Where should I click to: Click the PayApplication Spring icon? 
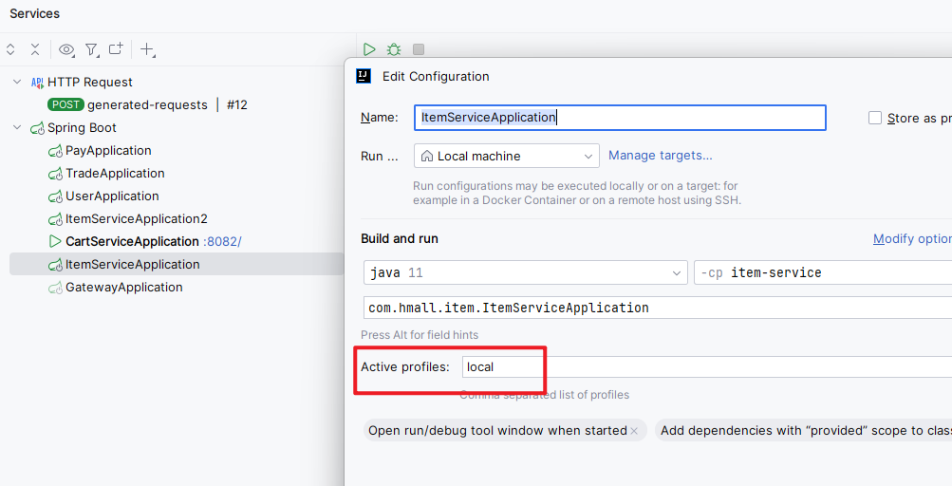pyautogui.click(x=55, y=151)
